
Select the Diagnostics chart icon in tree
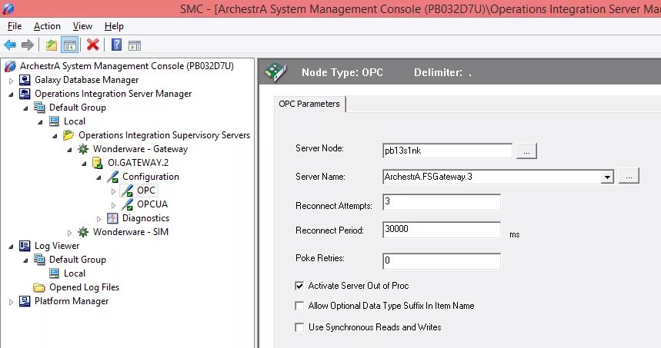click(x=112, y=218)
